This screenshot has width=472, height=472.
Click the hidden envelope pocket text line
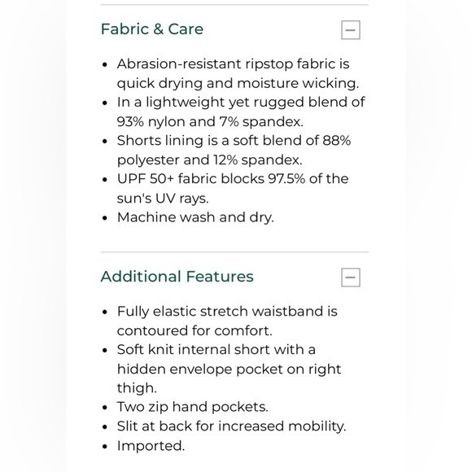coord(229,369)
